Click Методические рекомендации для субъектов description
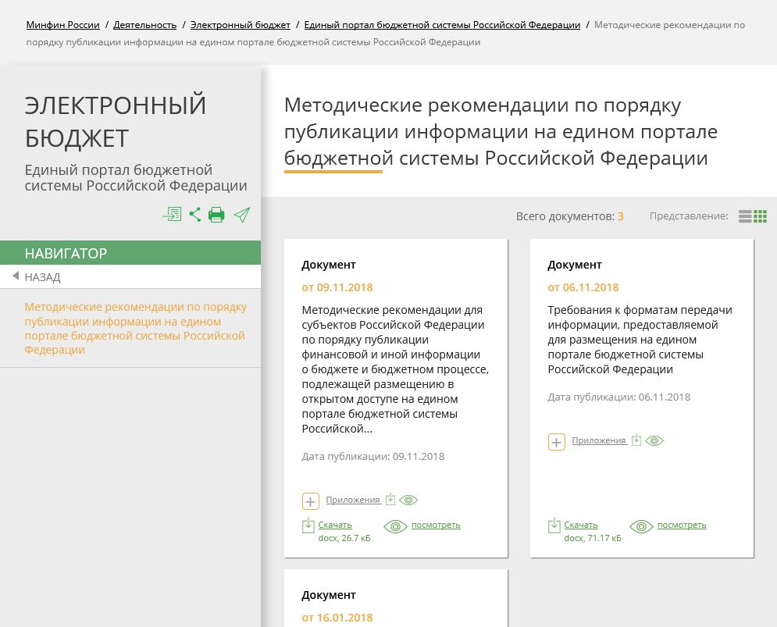 (395, 369)
